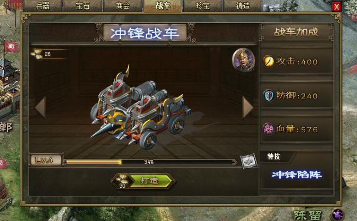Click the 打造 forge button

coord(150,181)
